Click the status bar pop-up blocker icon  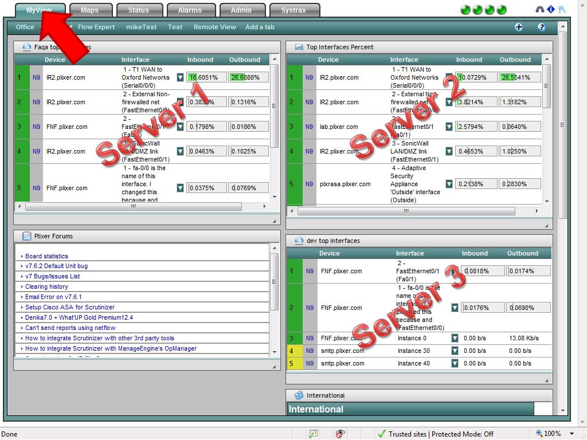point(313,434)
